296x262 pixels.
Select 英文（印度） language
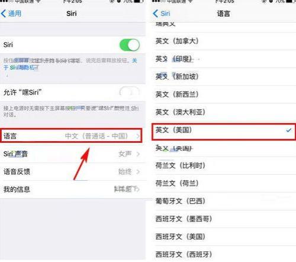click(224, 59)
